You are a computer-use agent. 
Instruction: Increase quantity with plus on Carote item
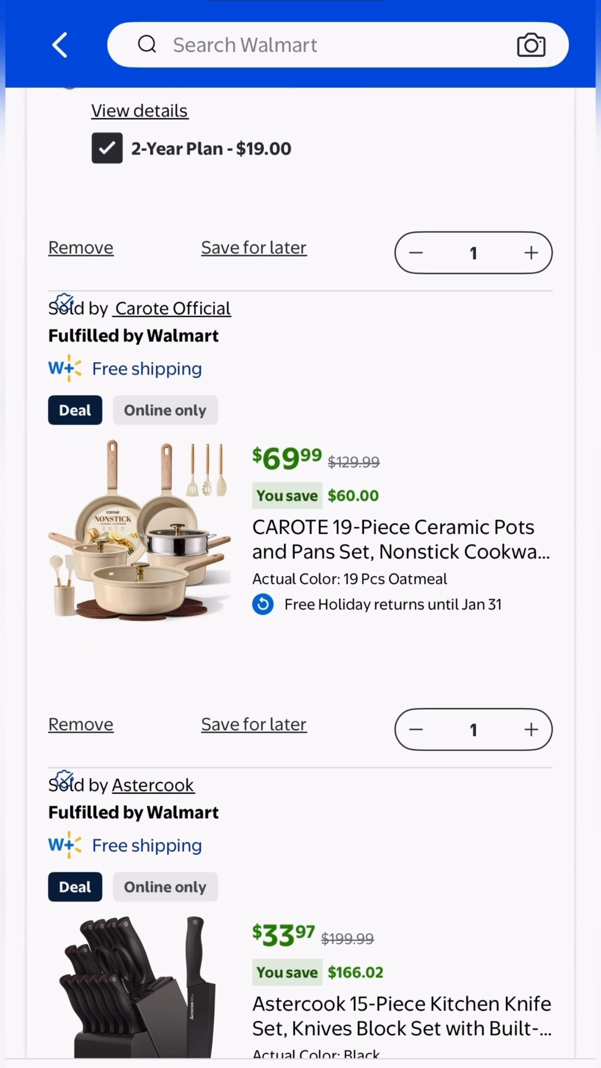531,729
